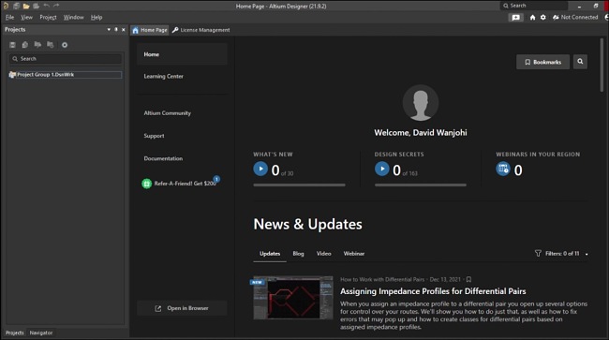The height and width of the screenshot is (340, 609).
Task: Click Refer-A-Friend! Get $200 link
Action: 185,184
